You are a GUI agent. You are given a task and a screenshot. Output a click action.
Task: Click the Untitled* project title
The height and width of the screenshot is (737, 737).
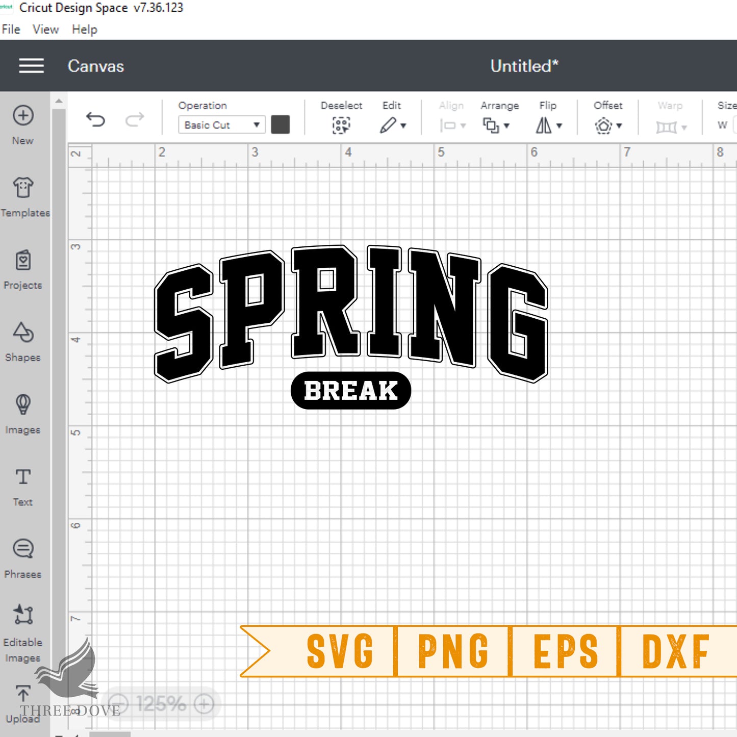tap(524, 66)
